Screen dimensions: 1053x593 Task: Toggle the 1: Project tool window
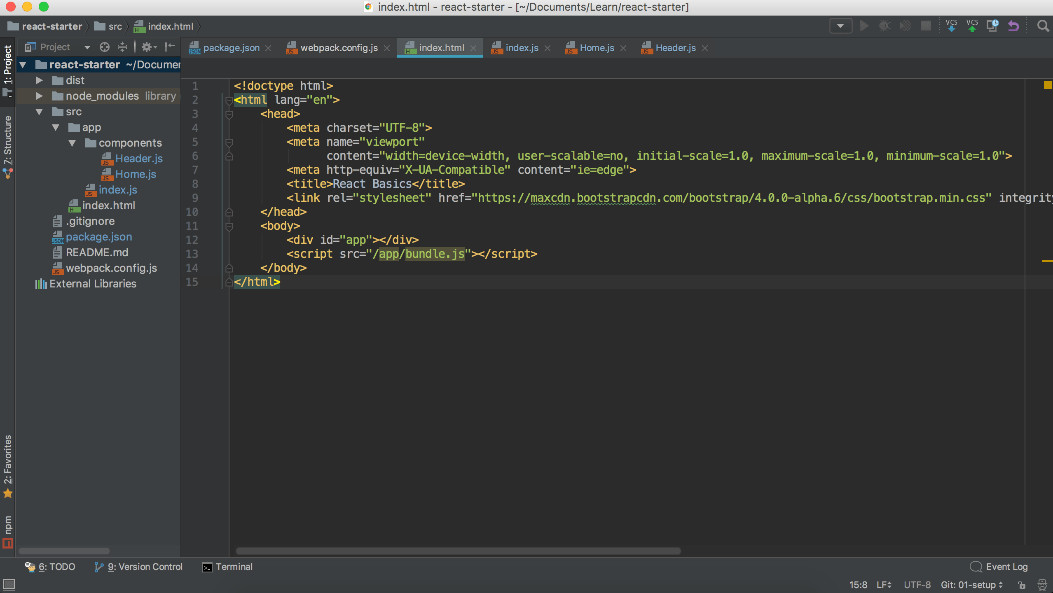click(x=8, y=71)
